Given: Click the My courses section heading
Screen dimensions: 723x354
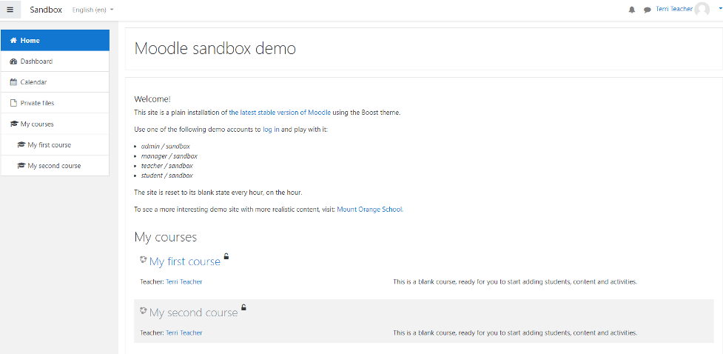Looking at the screenshot, I should [x=166, y=237].
